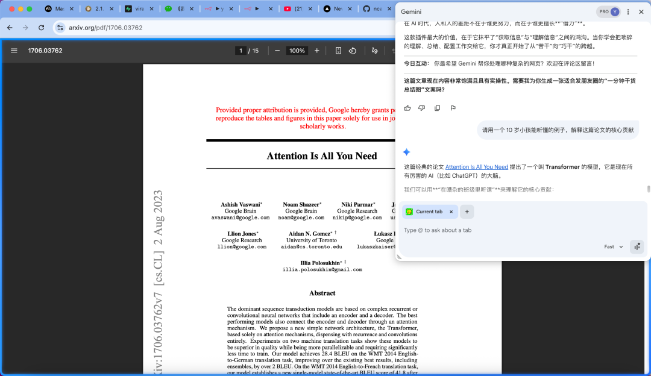This screenshot has width=651, height=376.
Task: Click the email illia.polosukhin@gmail.com
Action: click(322, 270)
